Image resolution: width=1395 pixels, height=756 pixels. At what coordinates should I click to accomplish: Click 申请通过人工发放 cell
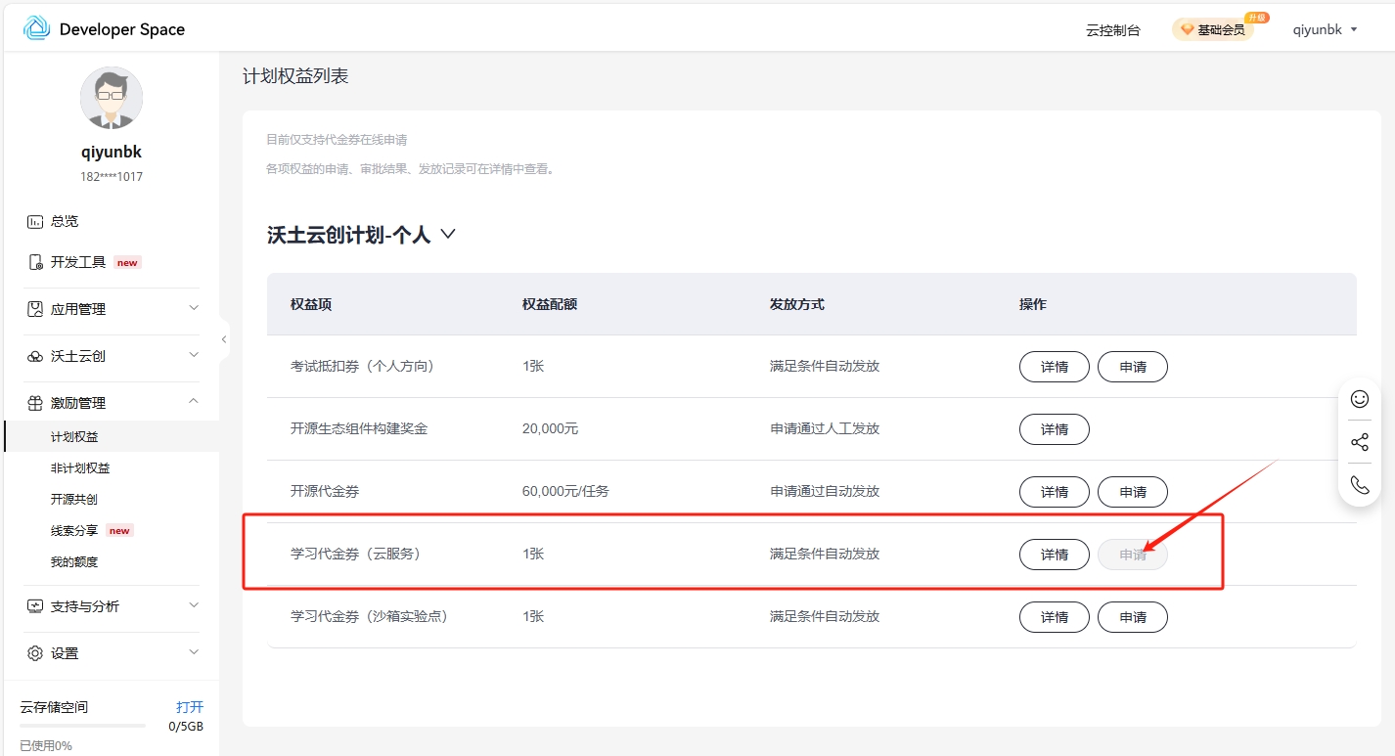tap(825, 428)
